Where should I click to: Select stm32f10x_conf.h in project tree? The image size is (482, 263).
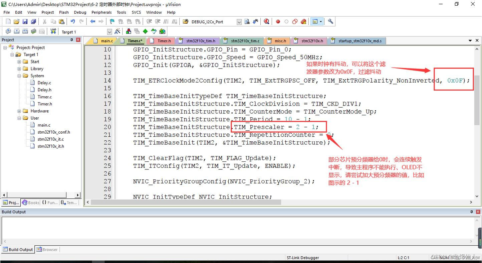tap(54, 132)
